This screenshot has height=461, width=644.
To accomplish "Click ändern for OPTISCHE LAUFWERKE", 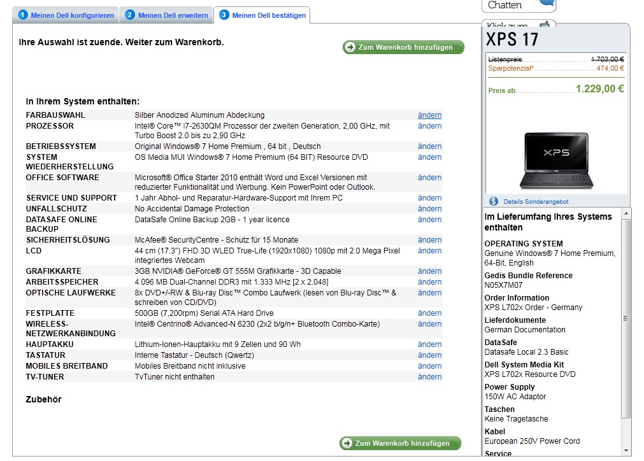I will (429, 293).
